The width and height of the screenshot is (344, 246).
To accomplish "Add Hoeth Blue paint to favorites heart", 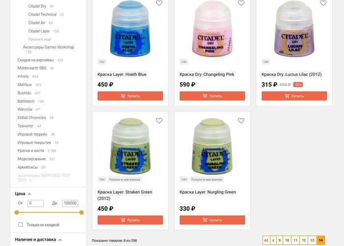I will (x=159, y=3).
